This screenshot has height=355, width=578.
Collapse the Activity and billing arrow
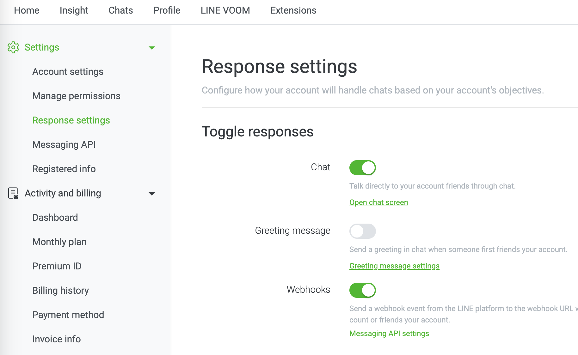(x=152, y=194)
